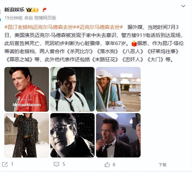This screenshot has width=192, height=172.
Task: Open comments via speech bubble icon
Action: tap(56, 164)
